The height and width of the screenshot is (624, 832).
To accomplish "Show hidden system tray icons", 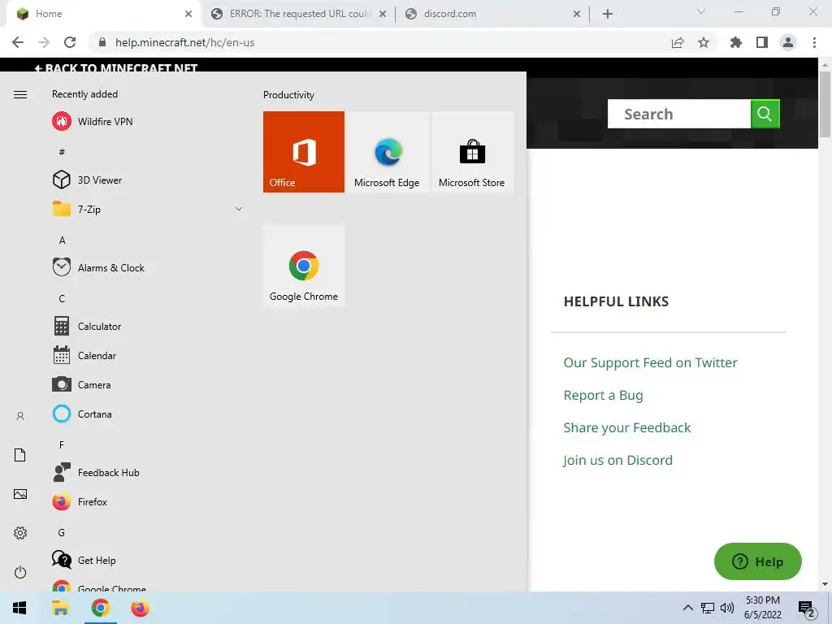I will [687, 608].
